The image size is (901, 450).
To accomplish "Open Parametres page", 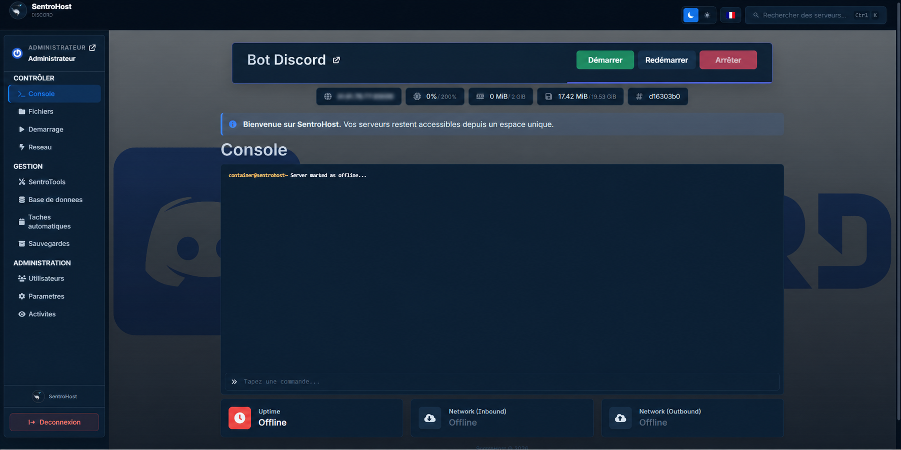I will click(x=54, y=296).
